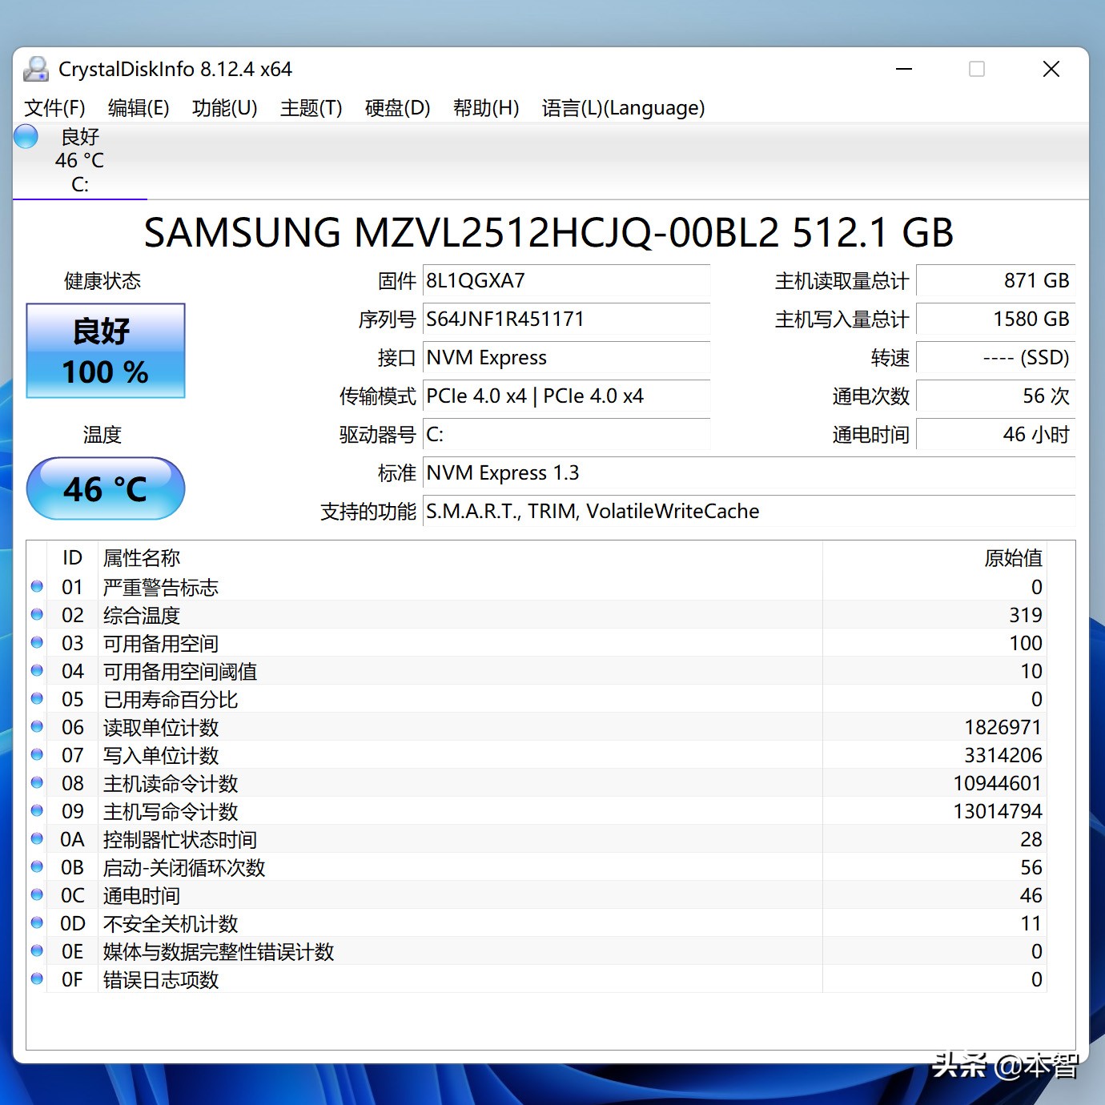Click host writes total value 1580 GB
The image size is (1105, 1105).
point(995,319)
